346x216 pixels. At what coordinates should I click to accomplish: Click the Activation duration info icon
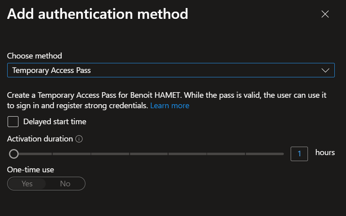[x=79, y=139]
